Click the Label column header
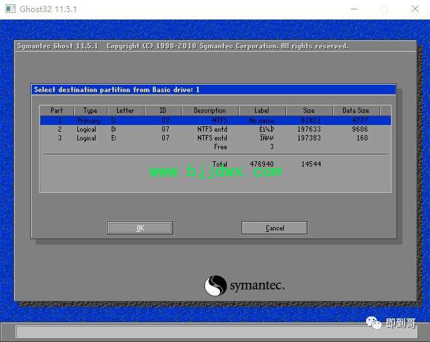 [262, 110]
